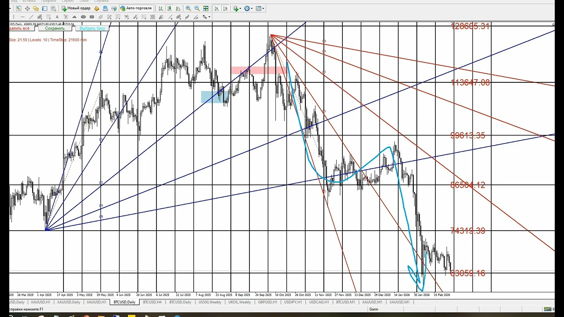Click the 86504.12 price level label
This screenshot has height=317, width=564.
click(468, 185)
